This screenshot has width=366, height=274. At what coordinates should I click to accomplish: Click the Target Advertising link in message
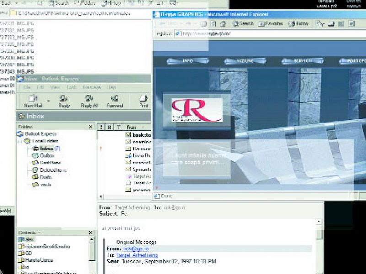click(137, 255)
